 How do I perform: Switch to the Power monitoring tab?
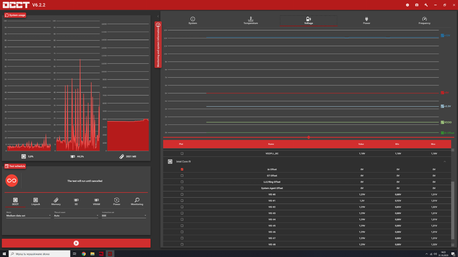click(367, 21)
